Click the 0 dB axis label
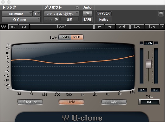Image resolution: width=165 pixels, height=122 pixels. tap(8, 67)
